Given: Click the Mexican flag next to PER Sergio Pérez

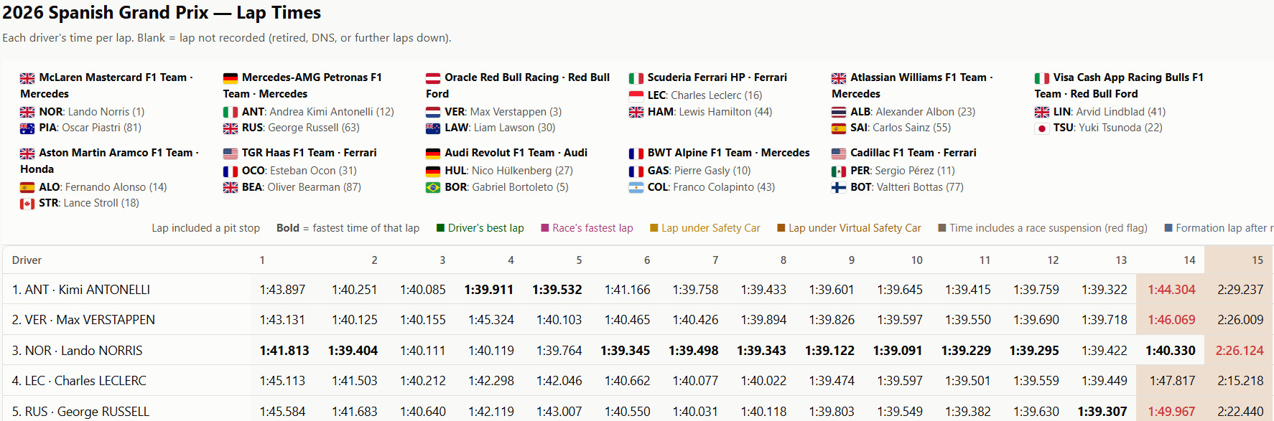Looking at the screenshot, I should 839,171.
